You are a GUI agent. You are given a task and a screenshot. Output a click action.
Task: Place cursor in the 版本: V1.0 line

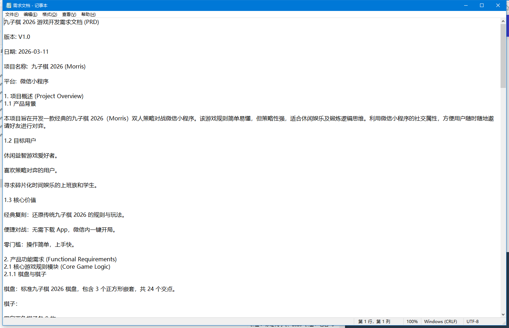[x=17, y=37]
